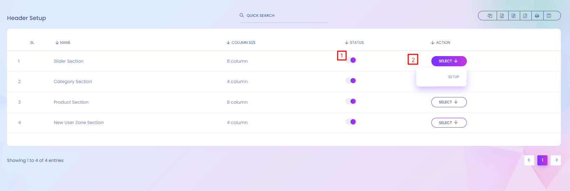Viewport: 570px width, 191px height.
Task: Expand Select dropdown for New User Zone
Action: click(x=449, y=123)
